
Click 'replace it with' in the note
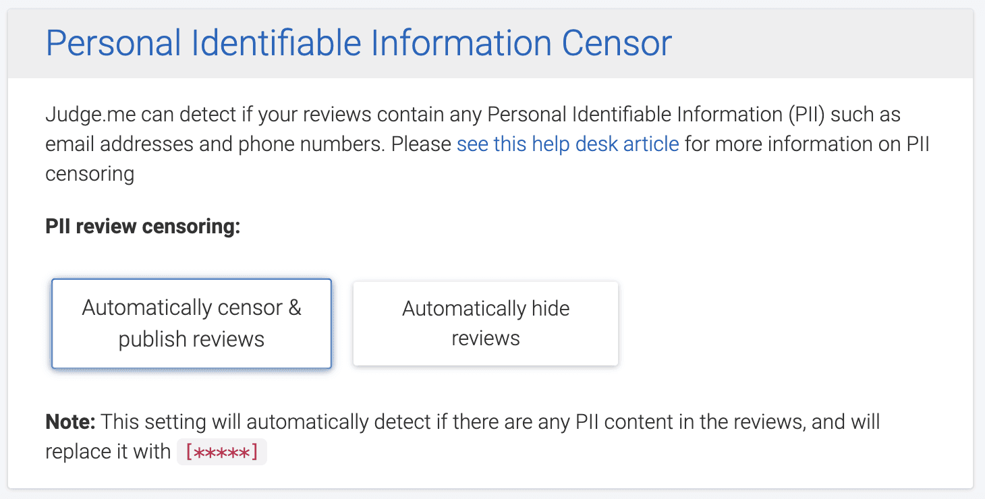point(108,452)
